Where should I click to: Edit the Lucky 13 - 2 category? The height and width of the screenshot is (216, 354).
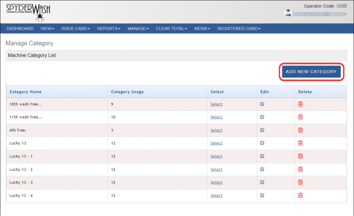(262, 169)
